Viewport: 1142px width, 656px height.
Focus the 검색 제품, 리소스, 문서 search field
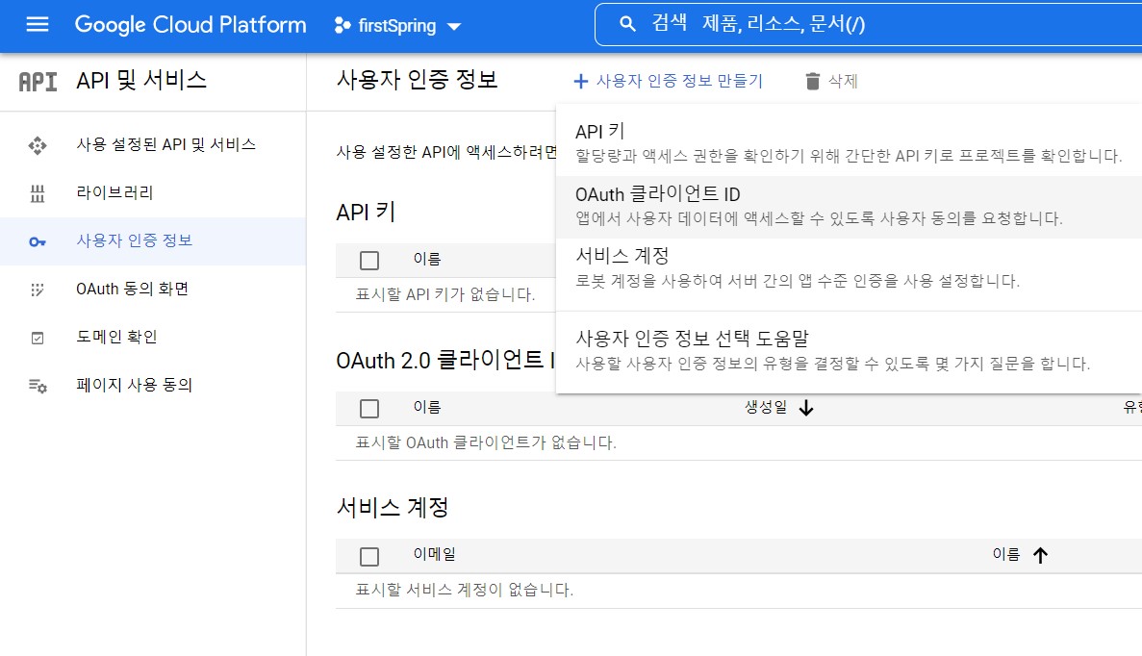pyautogui.click(x=868, y=24)
